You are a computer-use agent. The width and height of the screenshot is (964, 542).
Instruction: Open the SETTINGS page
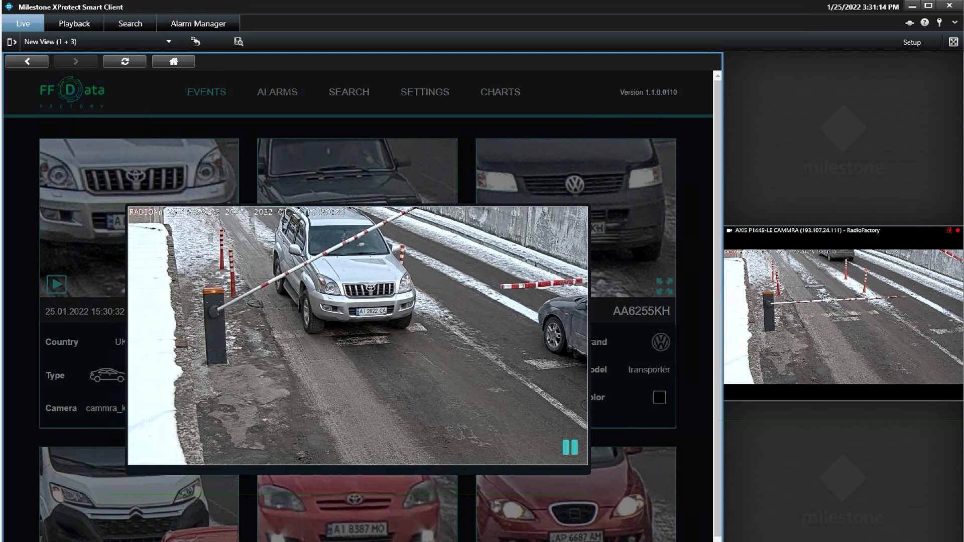tap(425, 92)
